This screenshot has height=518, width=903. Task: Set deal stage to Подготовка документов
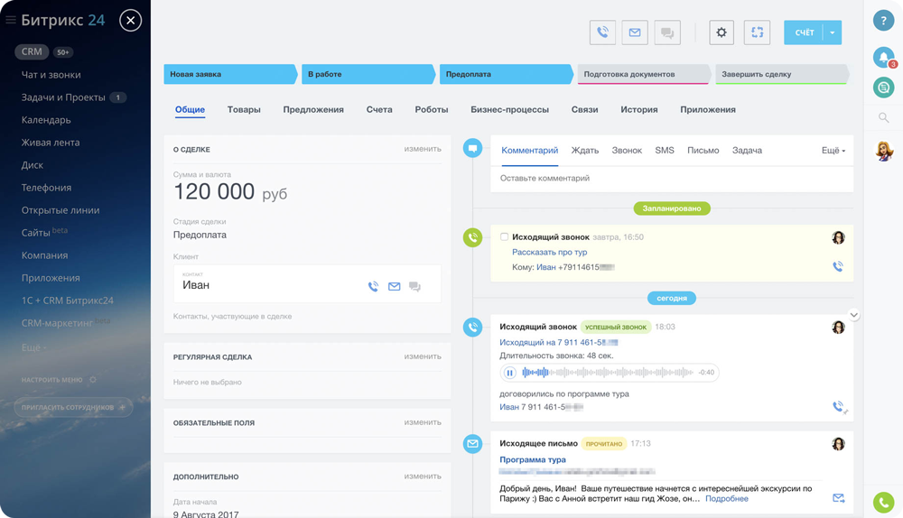coord(641,74)
